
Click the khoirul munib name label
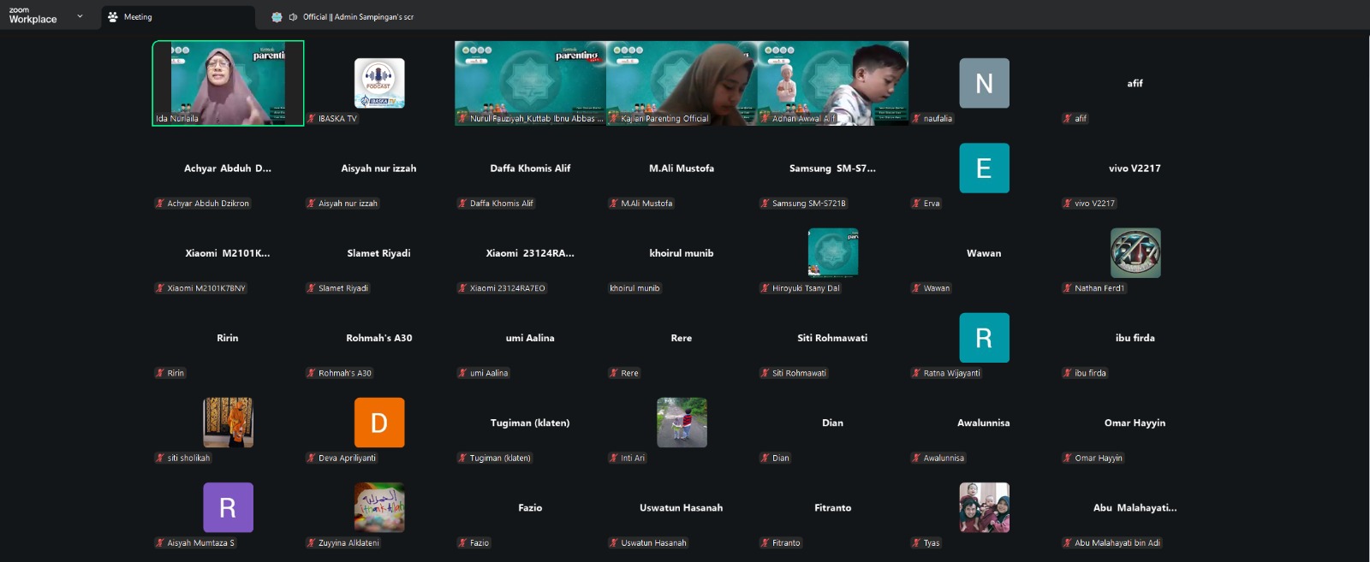[634, 288]
